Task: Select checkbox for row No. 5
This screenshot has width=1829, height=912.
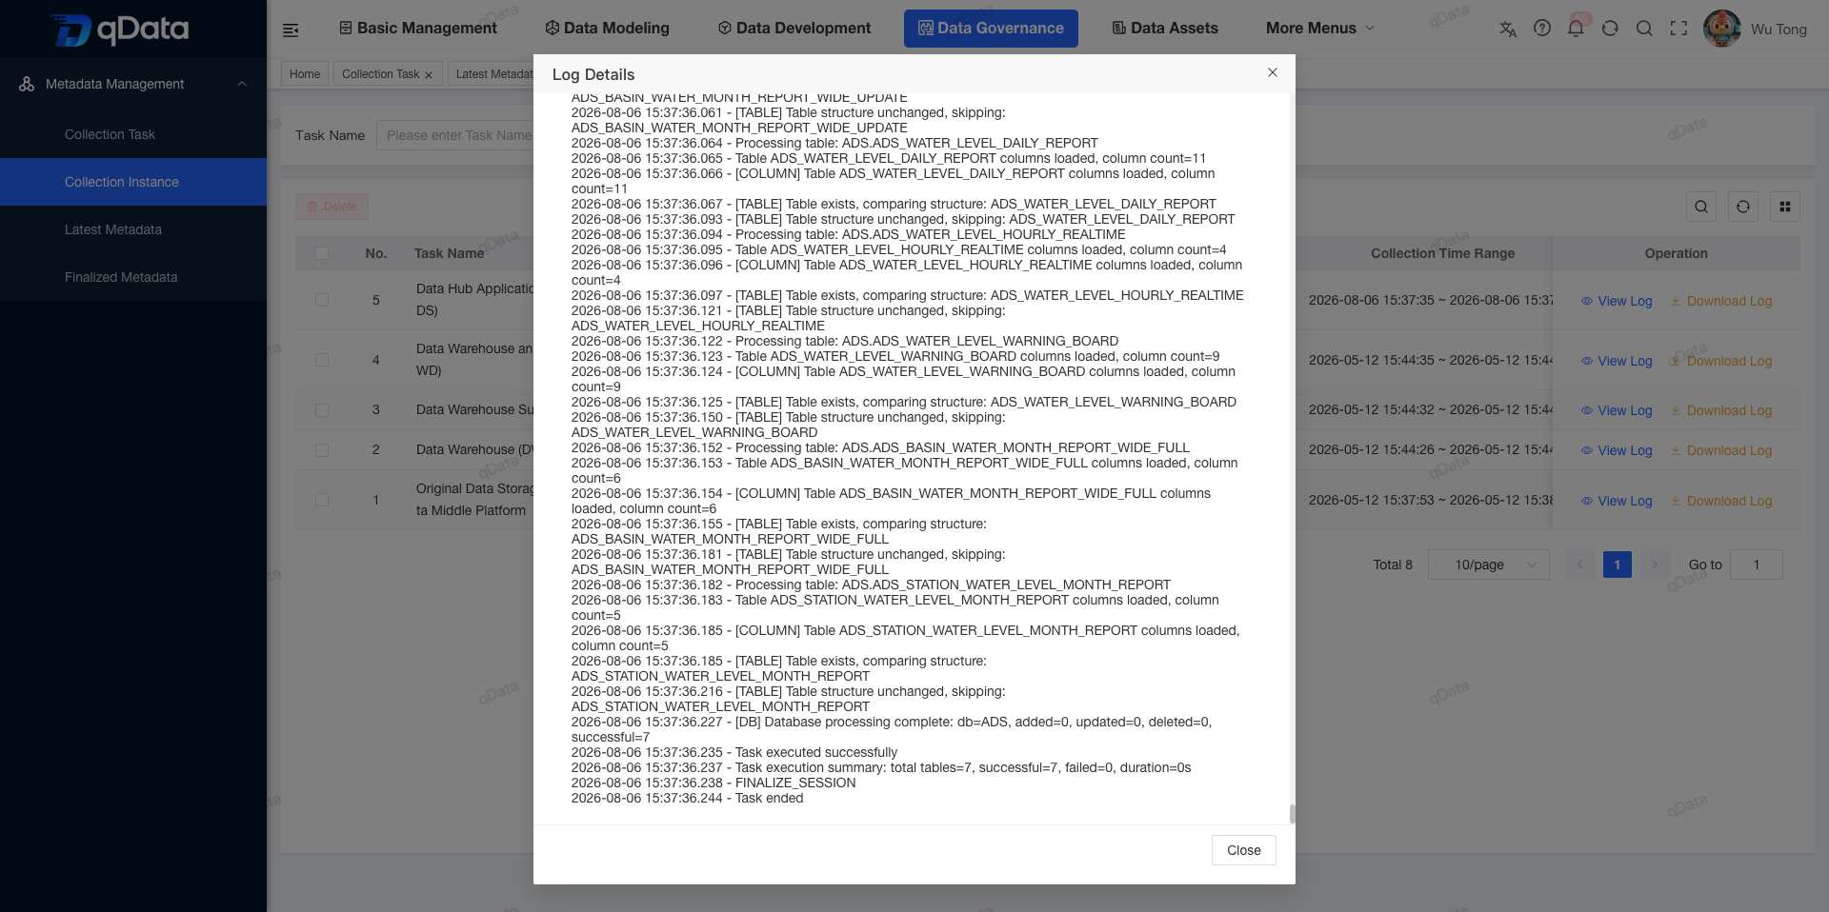Action: [x=322, y=300]
